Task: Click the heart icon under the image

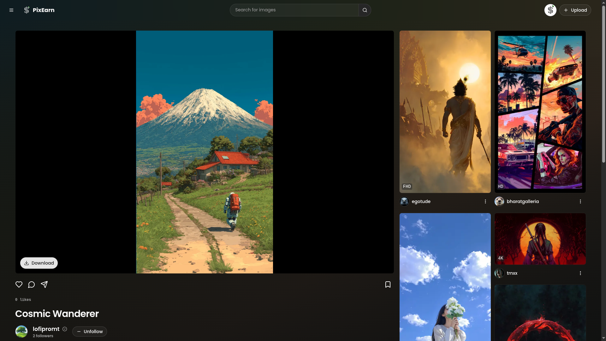Action: pyautogui.click(x=19, y=284)
